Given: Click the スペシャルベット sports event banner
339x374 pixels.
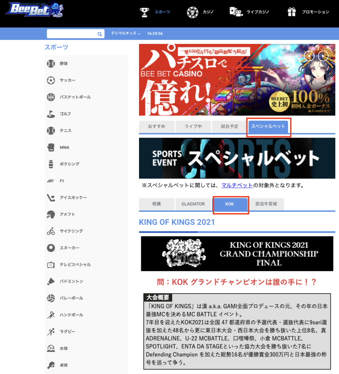Looking at the screenshot, I should [237, 158].
